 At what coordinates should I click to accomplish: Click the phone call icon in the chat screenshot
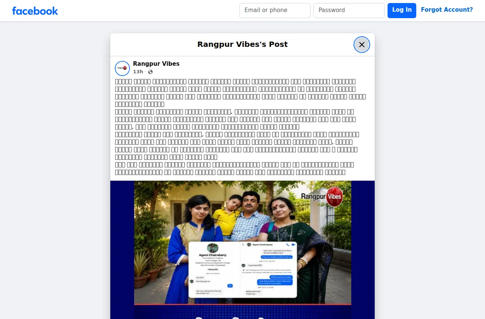pyautogui.click(x=288, y=245)
